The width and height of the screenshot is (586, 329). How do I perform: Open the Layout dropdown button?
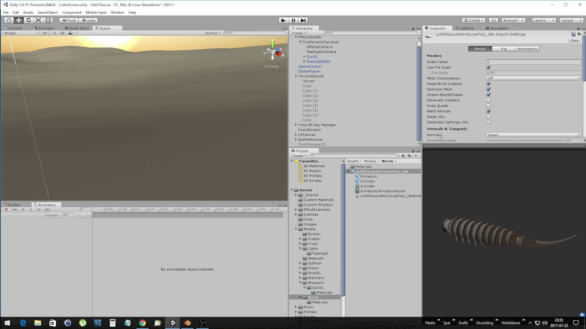point(570,20)
